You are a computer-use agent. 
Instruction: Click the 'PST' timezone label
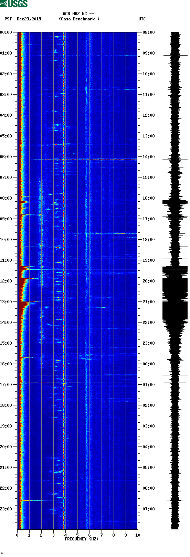coord(8,19)
